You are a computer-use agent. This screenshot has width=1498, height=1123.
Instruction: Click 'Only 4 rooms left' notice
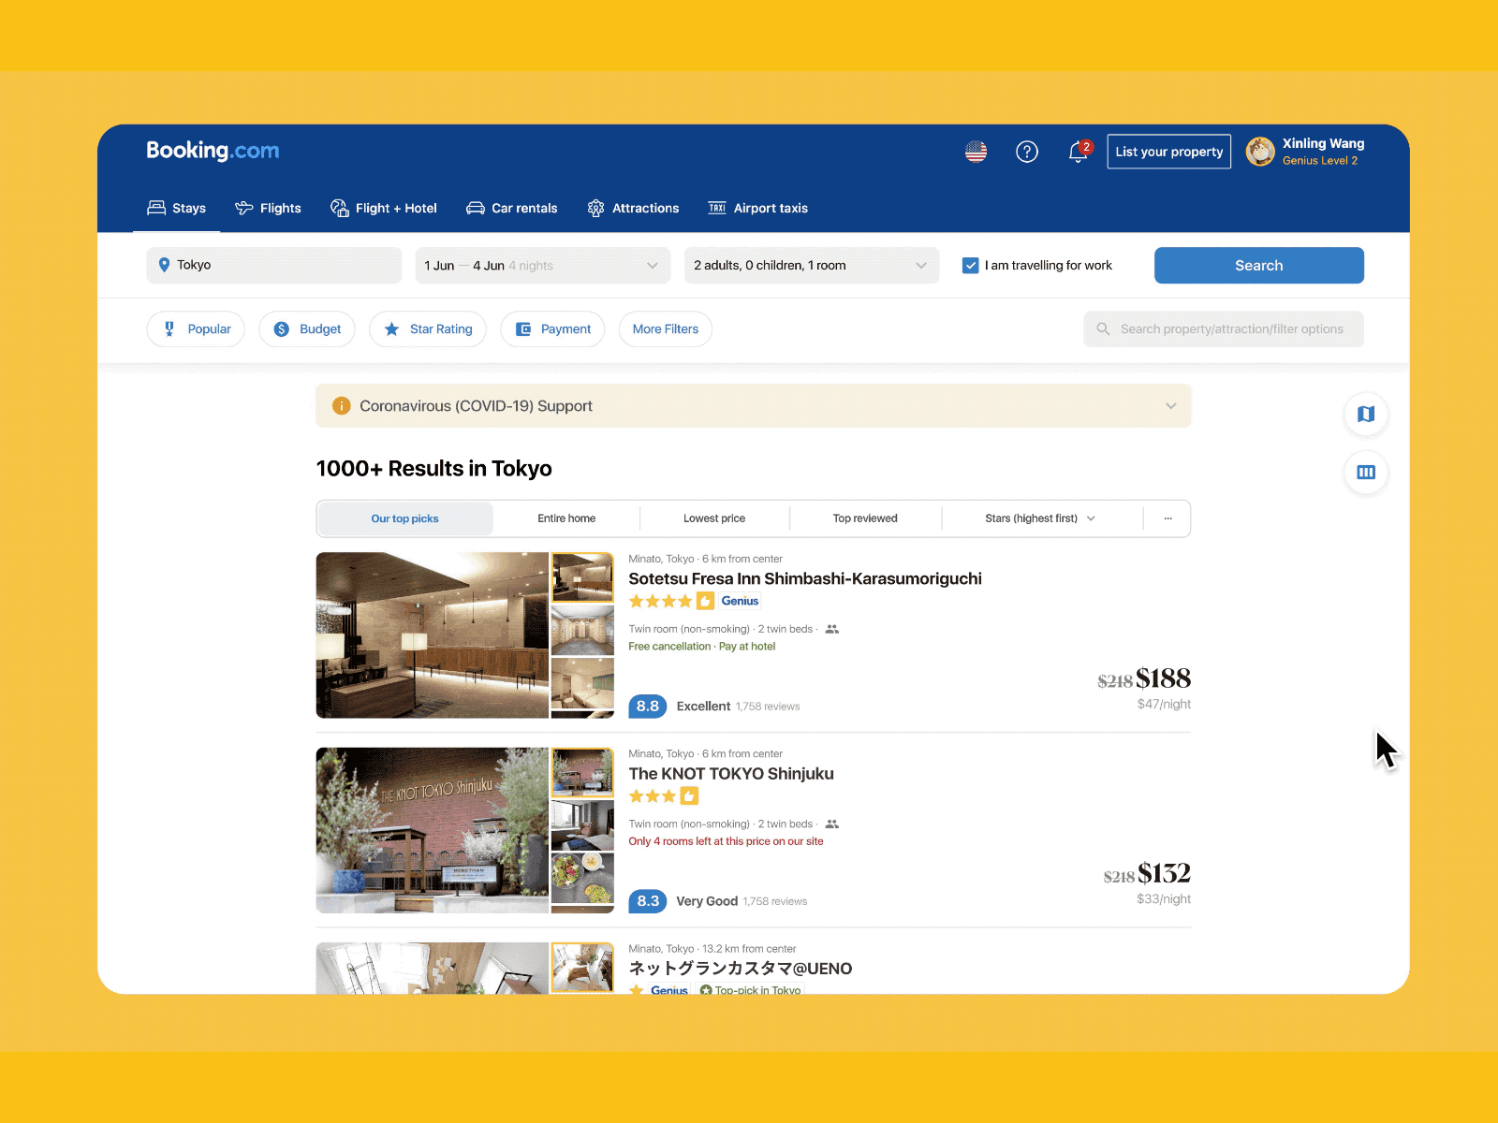coord(726,841)
